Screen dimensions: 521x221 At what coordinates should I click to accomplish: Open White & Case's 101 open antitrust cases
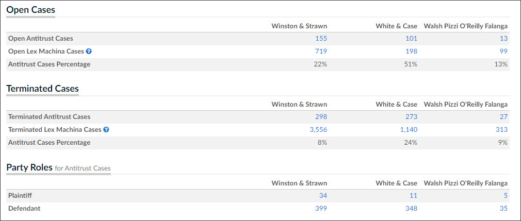click(411, 39)
